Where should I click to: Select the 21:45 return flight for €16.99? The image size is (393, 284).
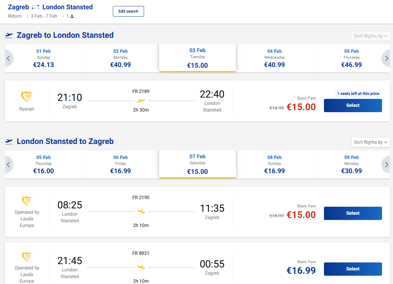coord(353,269)
